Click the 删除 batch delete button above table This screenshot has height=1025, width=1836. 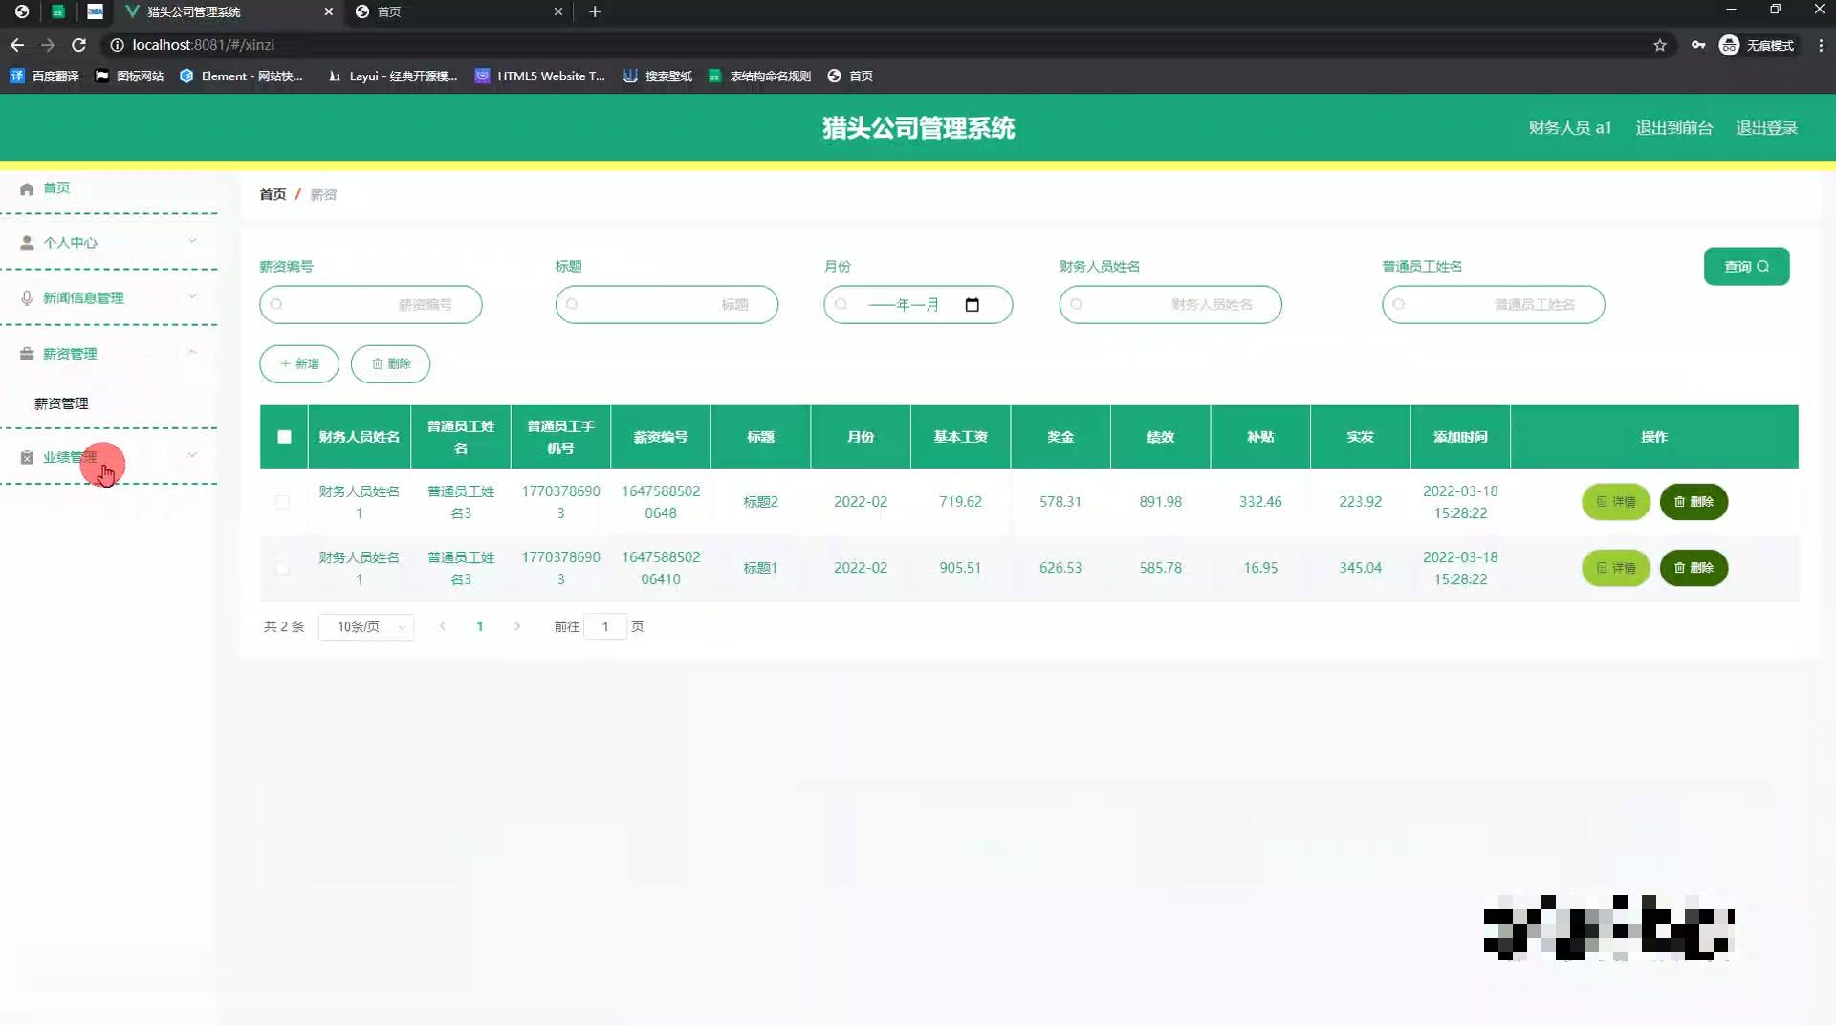(390, 364)
